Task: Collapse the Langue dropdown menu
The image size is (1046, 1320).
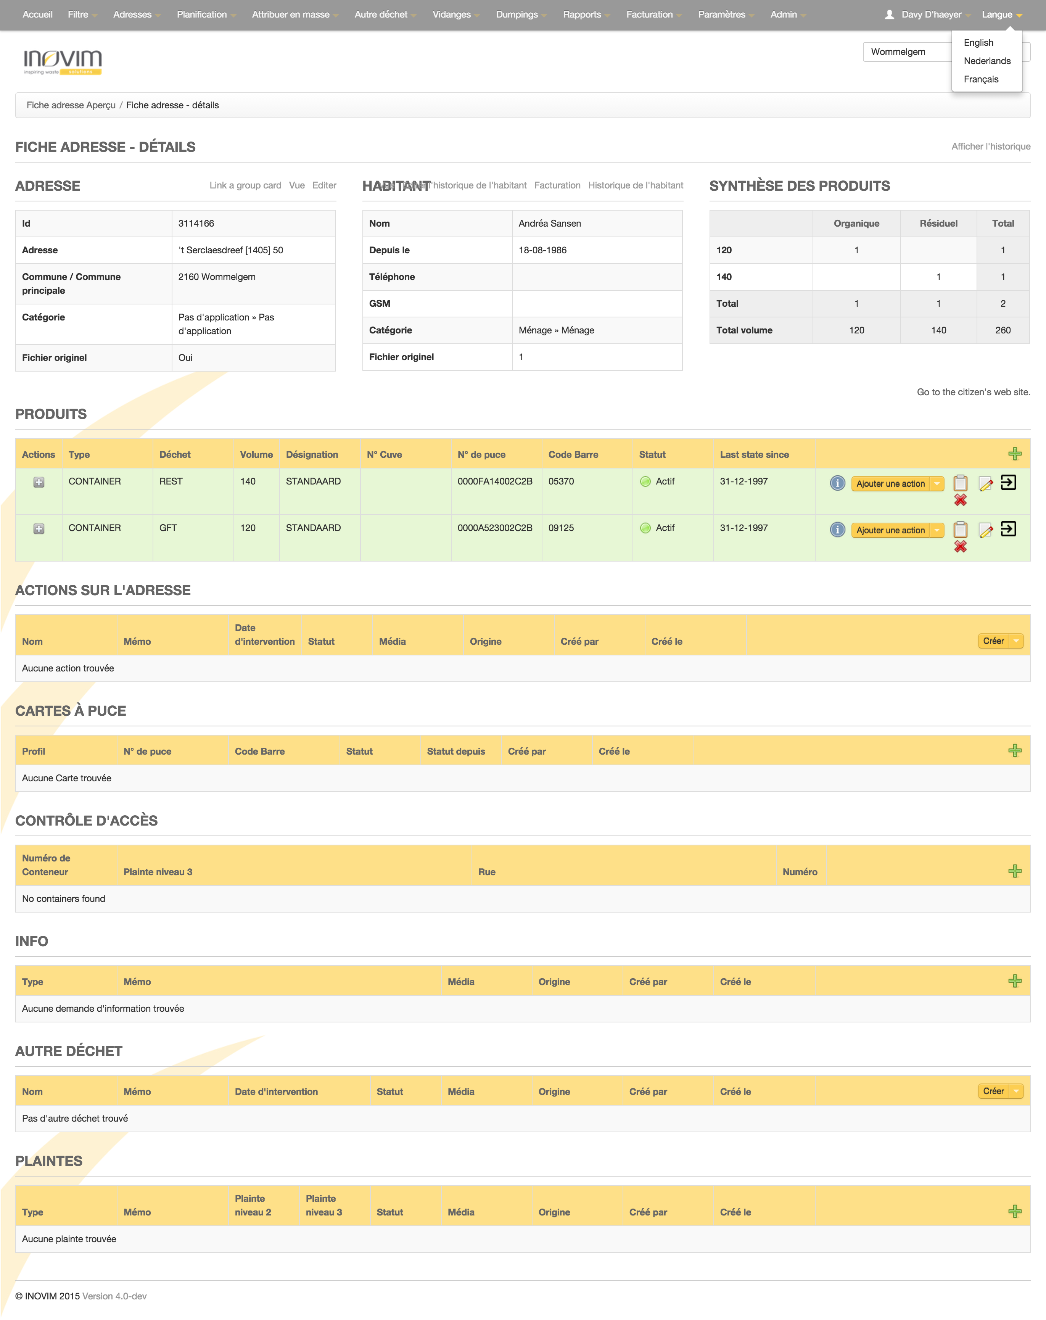Action: coord(1002,15)
